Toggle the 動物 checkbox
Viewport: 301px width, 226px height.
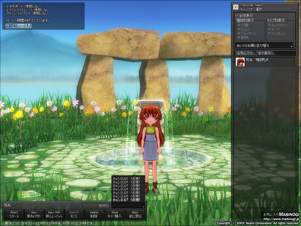point(239,37)
